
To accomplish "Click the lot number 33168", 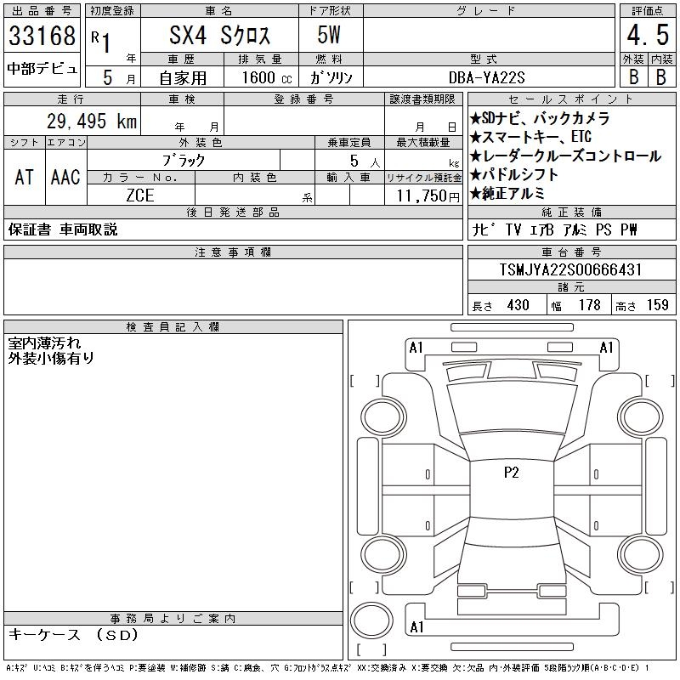I will click(x=42, y=35).
